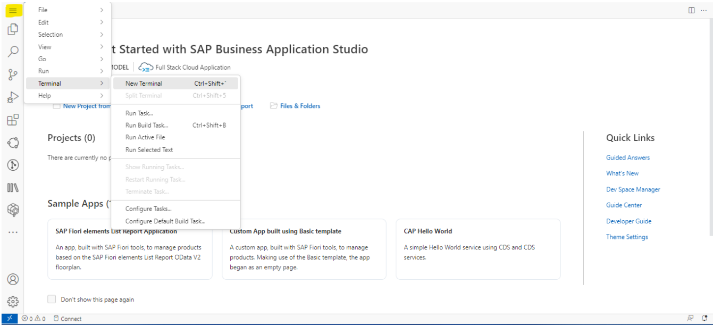Click the notifications bell in status bar
This screenshot has width=713, height=325.
pos(704,319)
